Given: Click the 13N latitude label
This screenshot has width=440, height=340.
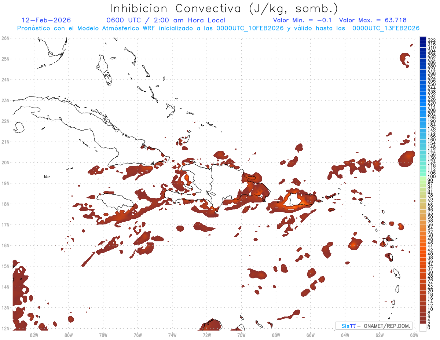Looking at the screenshot, I should tap(5, 307).
